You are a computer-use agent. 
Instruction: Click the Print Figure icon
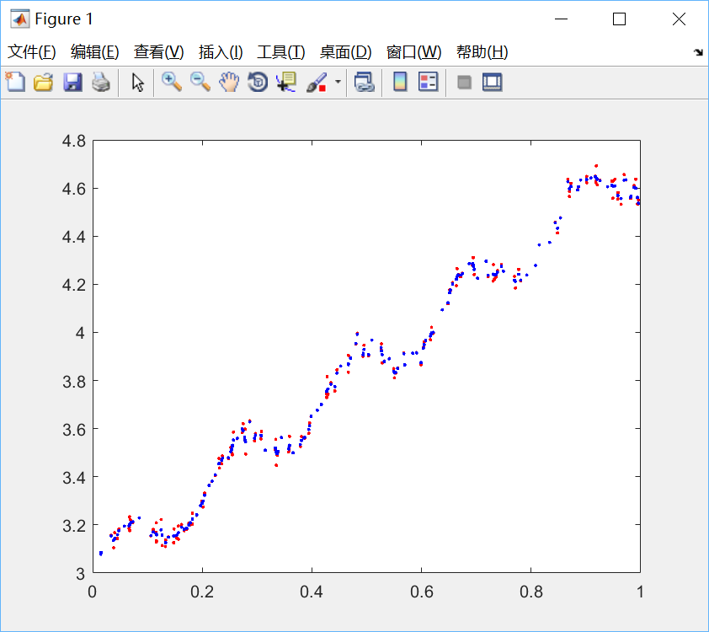(101, 83)
